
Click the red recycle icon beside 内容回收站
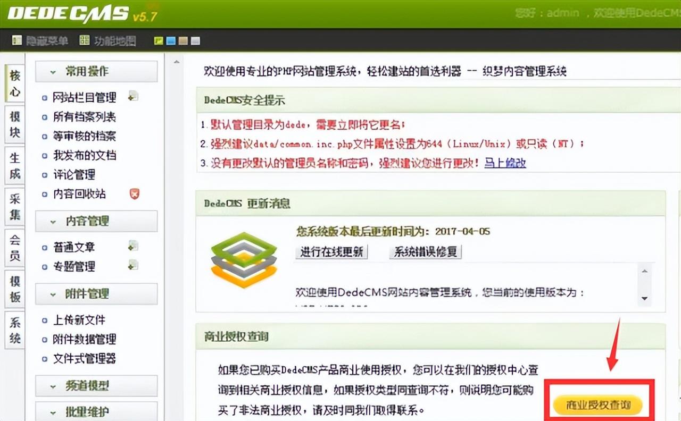[x=135, y=194]
